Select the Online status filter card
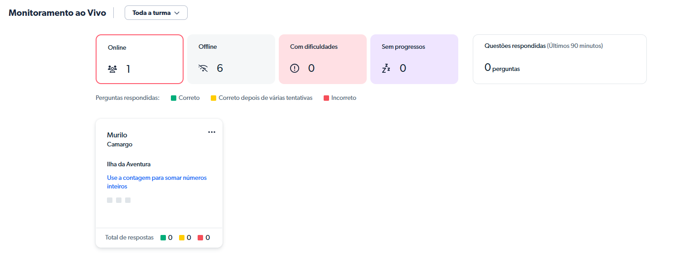The width and height of the screenshot is (684, 277). pyautogui.click(x=140, y=59)
